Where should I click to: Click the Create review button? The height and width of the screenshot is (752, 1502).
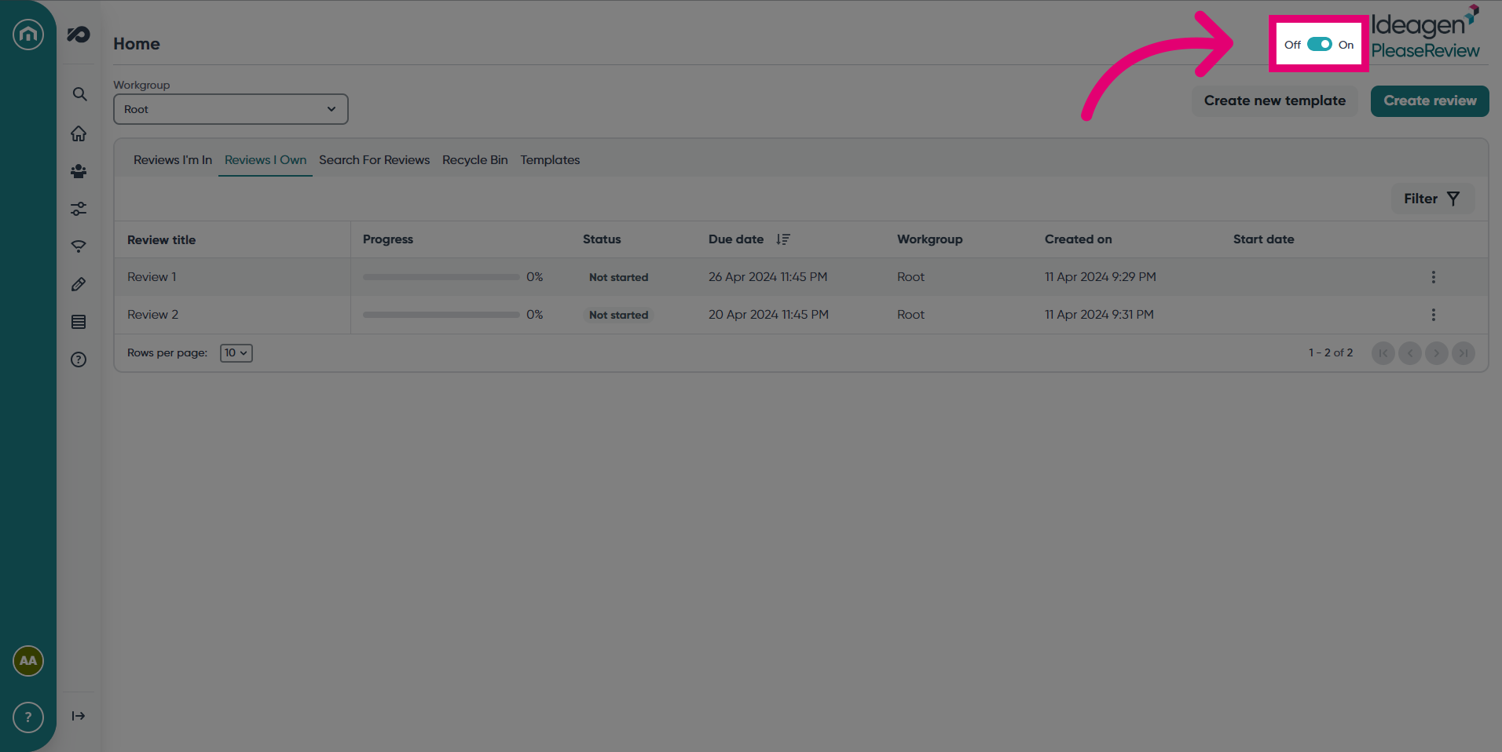pos(1430,101)
